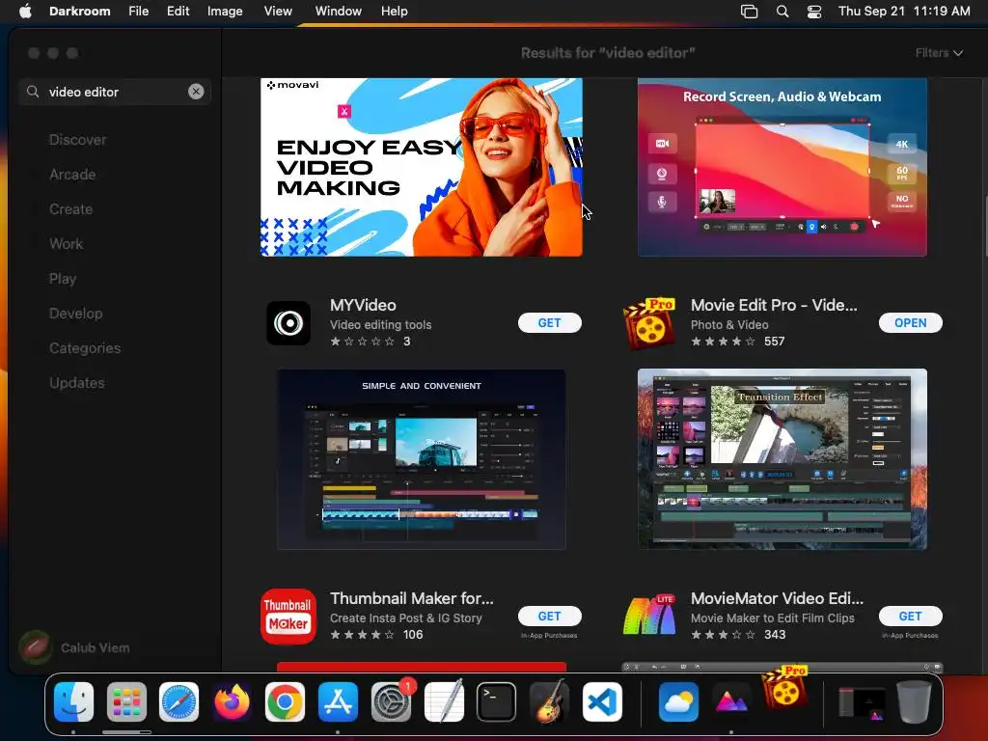Open the Trash in the dock
Image resolution: width=988 pixels, height=741 pixels.
(915, 702)
